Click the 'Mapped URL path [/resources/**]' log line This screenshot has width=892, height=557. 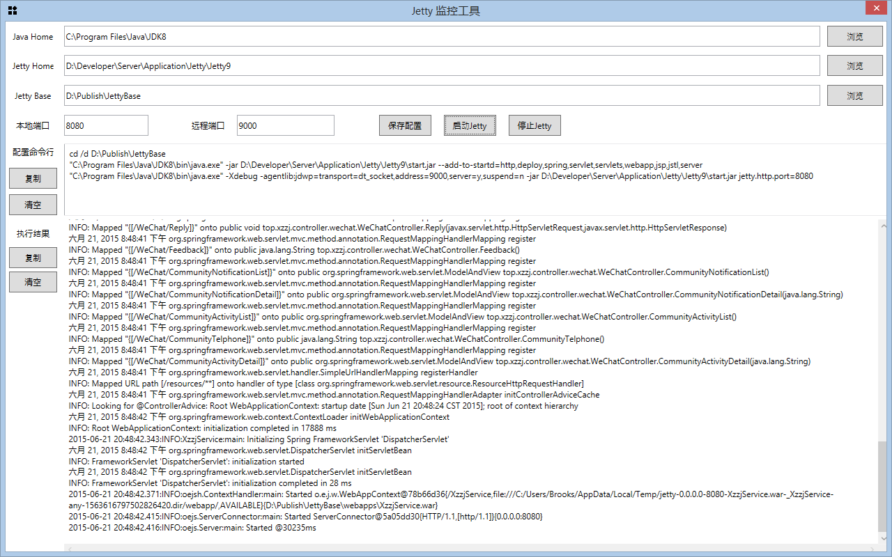(x=326, y=384)
